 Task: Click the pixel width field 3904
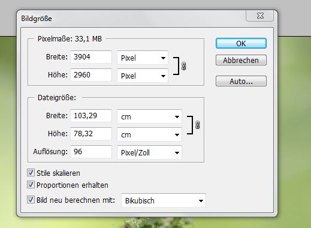(91, 57)
